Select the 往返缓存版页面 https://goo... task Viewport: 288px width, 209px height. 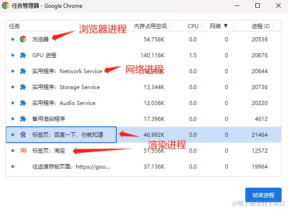[144, 167]
